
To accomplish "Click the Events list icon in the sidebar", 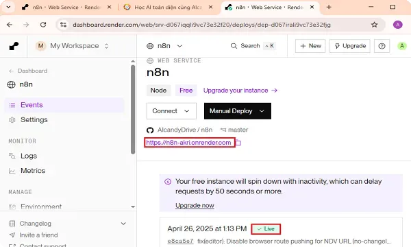I will click(x=12, y=105).
